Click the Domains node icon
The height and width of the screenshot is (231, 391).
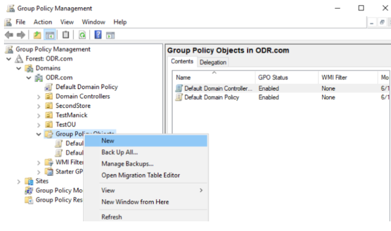(29, 68)
